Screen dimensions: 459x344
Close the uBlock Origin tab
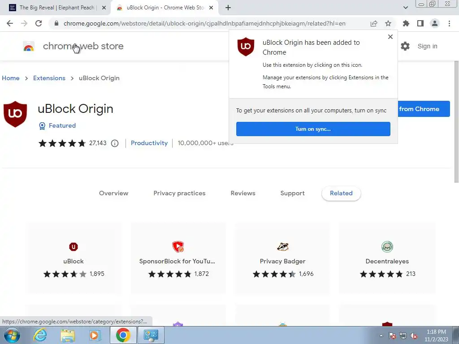point(211,8)
